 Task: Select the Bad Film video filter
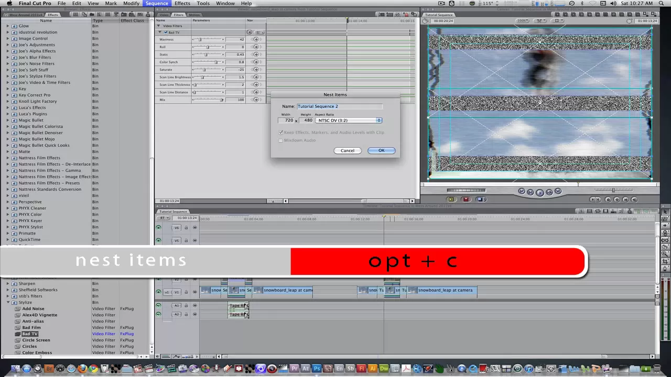coord(31,328)
